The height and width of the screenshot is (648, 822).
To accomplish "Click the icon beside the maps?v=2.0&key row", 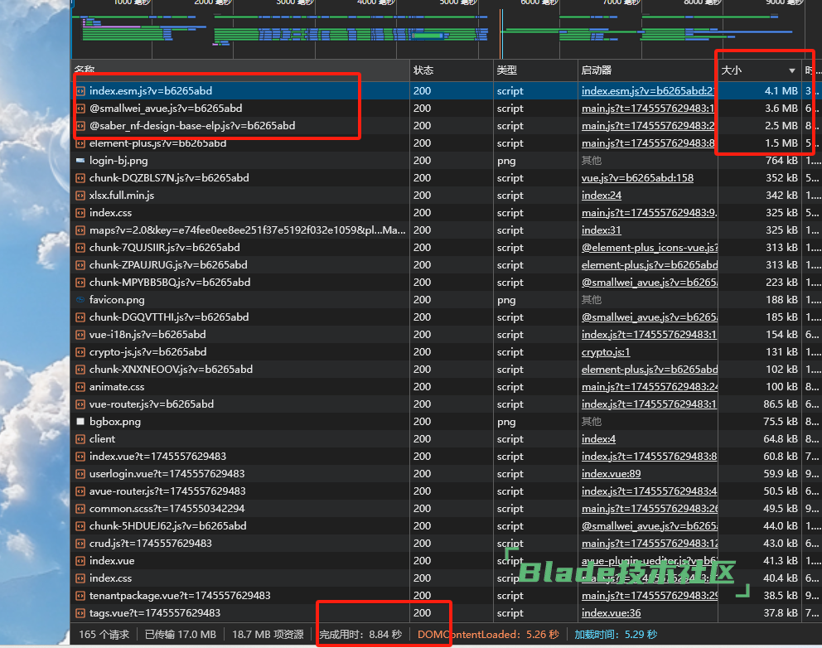I will 80,230.
